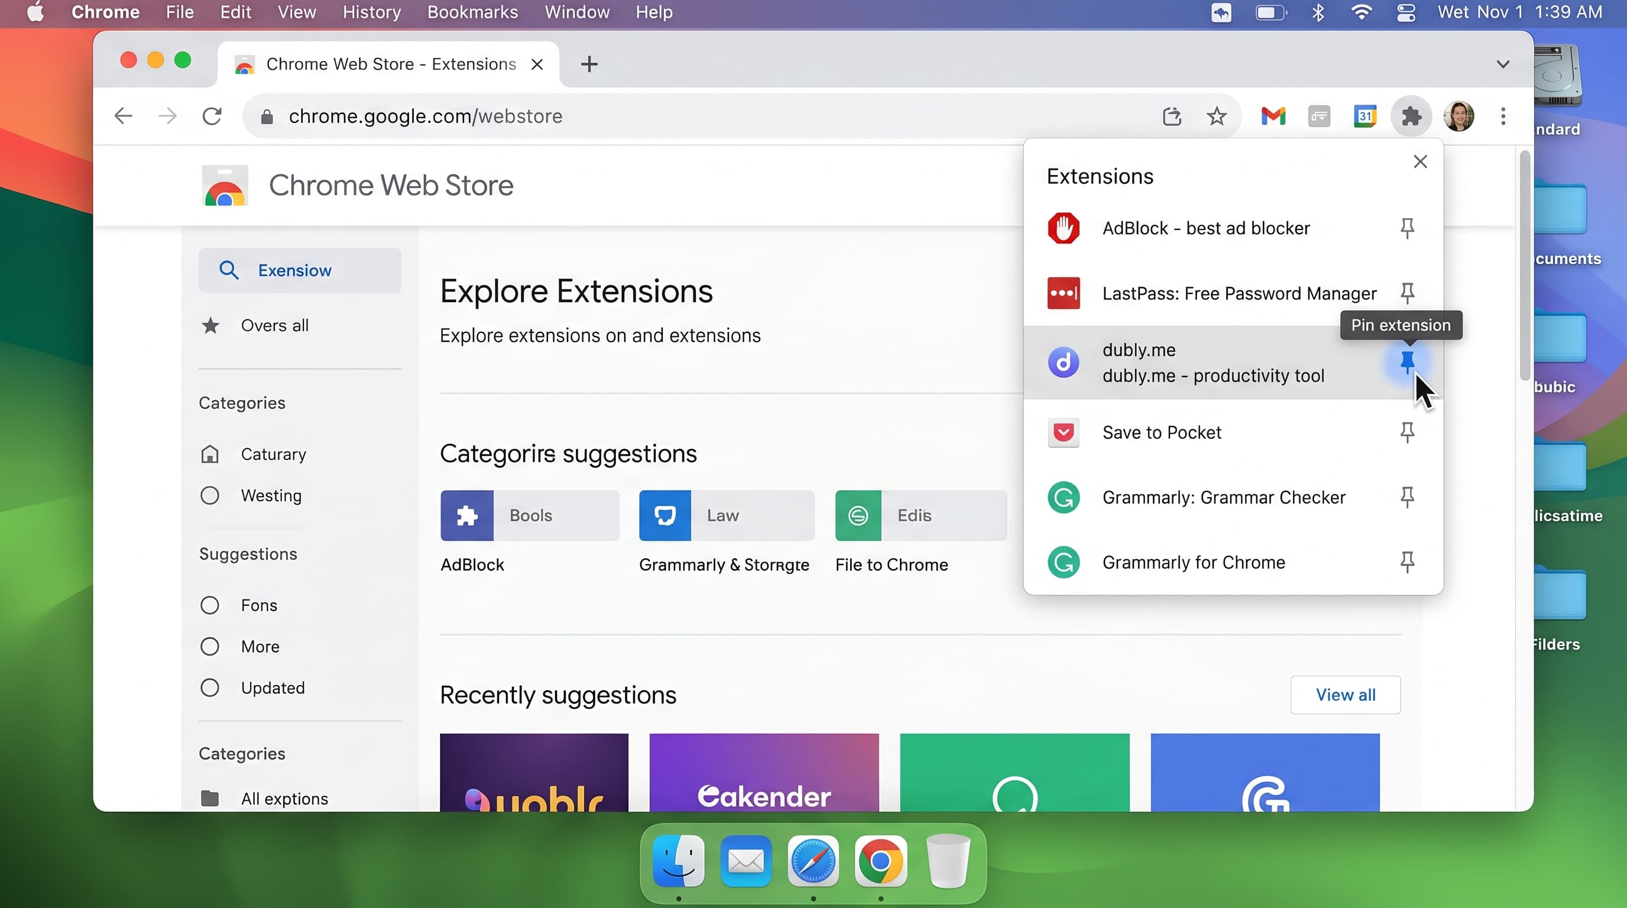
Task: Open the Gmail extension in toolbar
Action: (x=1273, y=116)
